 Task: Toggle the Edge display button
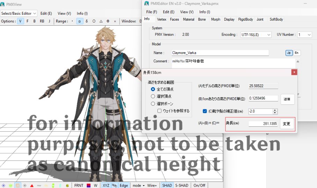(124, 185)
